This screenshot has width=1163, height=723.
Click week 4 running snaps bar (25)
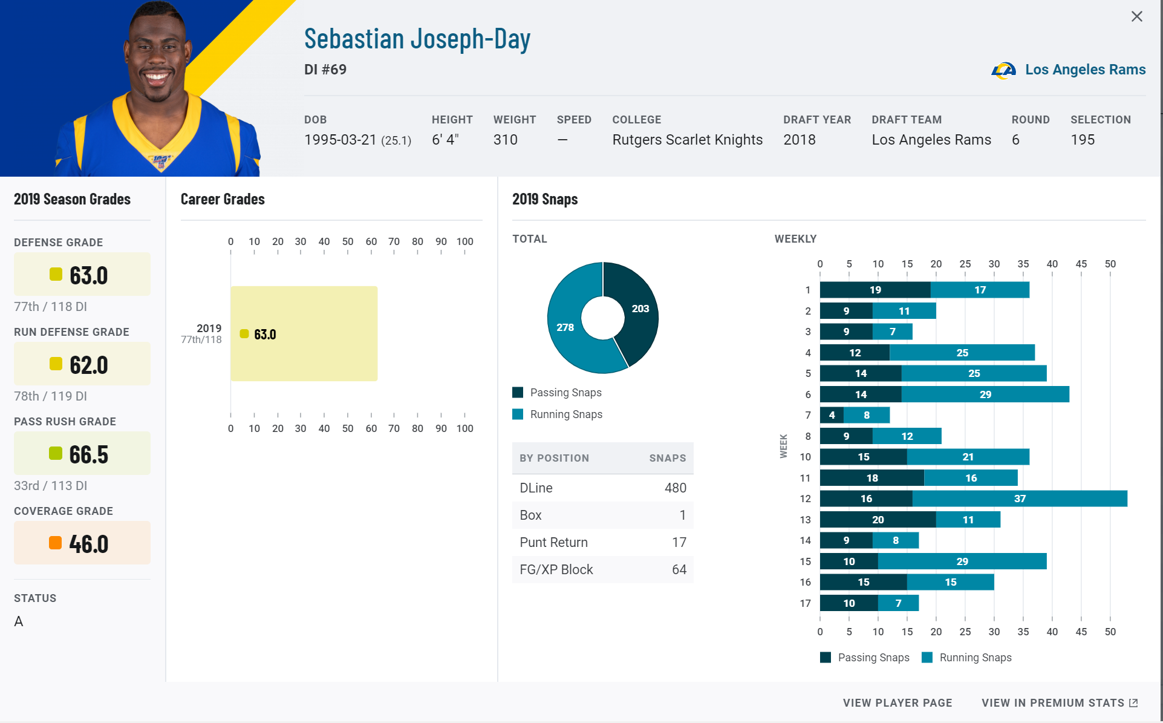click(x=962, y=353)
